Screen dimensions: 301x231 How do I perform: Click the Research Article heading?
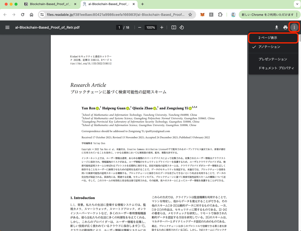pos(88,85)
